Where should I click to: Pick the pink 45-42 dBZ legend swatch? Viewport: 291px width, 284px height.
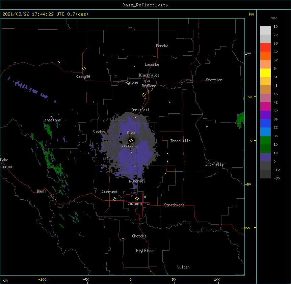coord(265,98)
